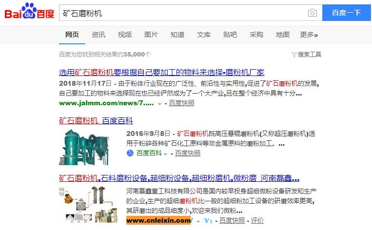Open result 选用矿石磨粉机要根据自己要加工的物料来选择
Image resolution: width=372 pixels, height=230 pixels.
(x=161, y=73)
